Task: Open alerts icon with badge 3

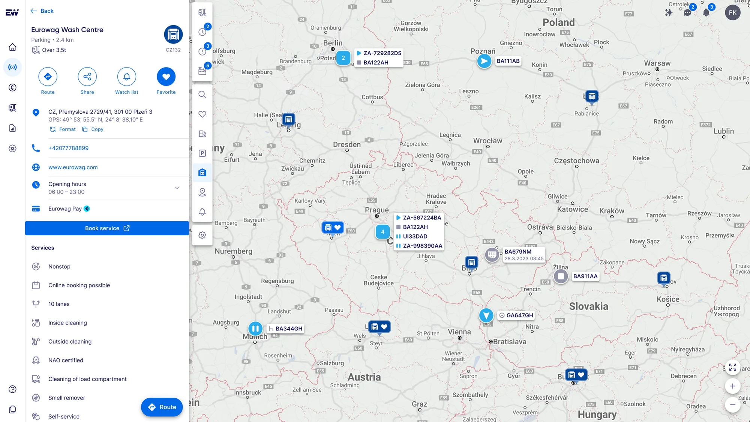Action: (202, 51)
